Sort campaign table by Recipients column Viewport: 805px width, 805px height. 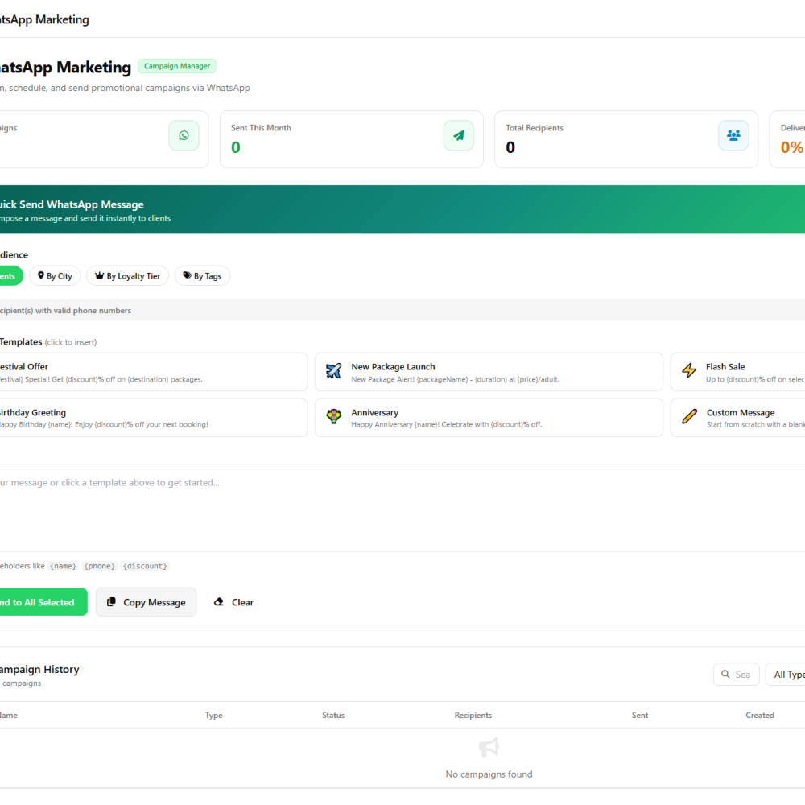pos(473,715)
